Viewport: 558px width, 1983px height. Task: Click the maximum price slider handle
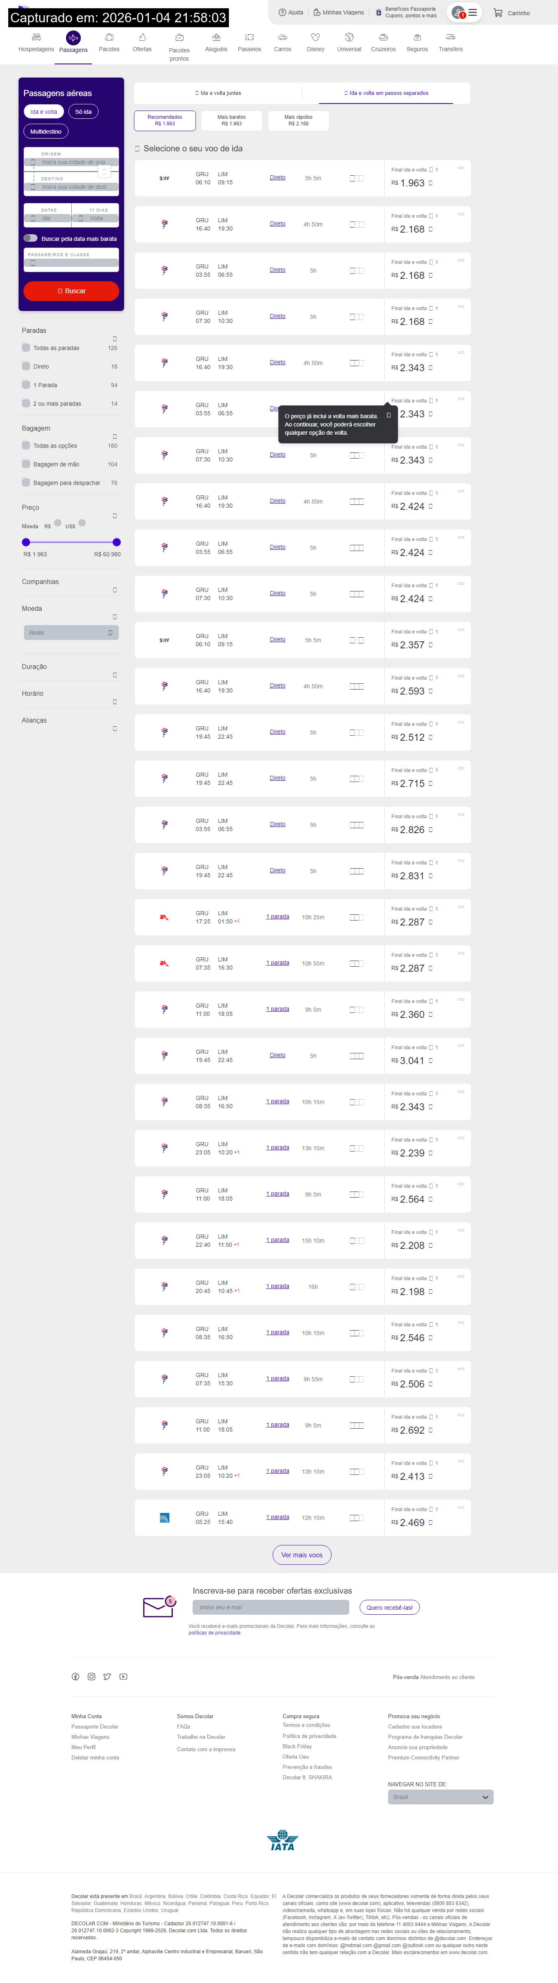[x=116, y=542]
